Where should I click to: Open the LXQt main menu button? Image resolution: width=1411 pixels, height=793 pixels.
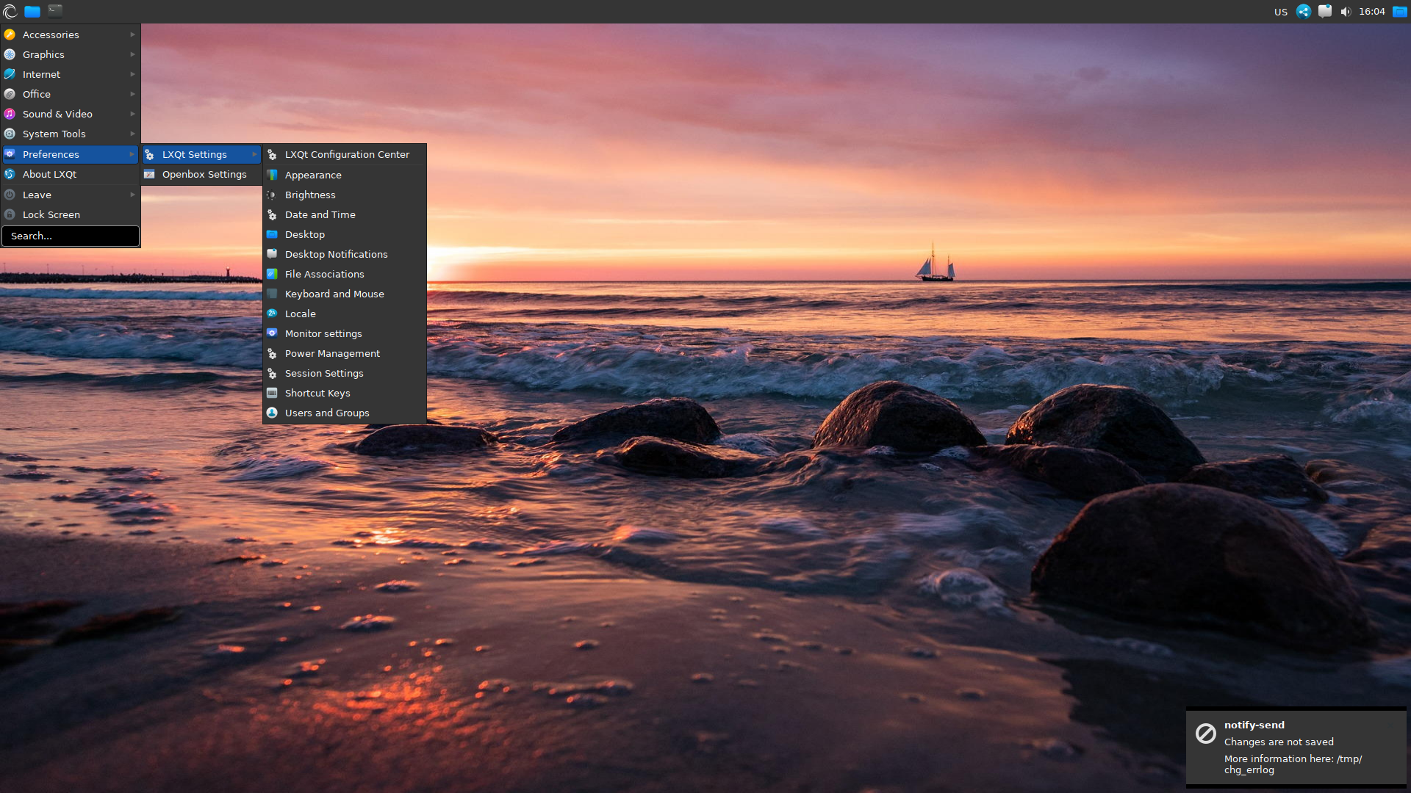click(10, 11)
